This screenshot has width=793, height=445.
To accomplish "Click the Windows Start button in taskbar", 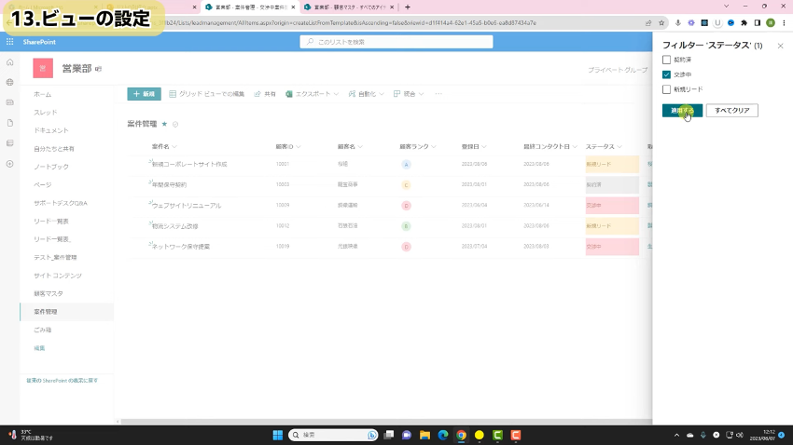I will [277, 435].
